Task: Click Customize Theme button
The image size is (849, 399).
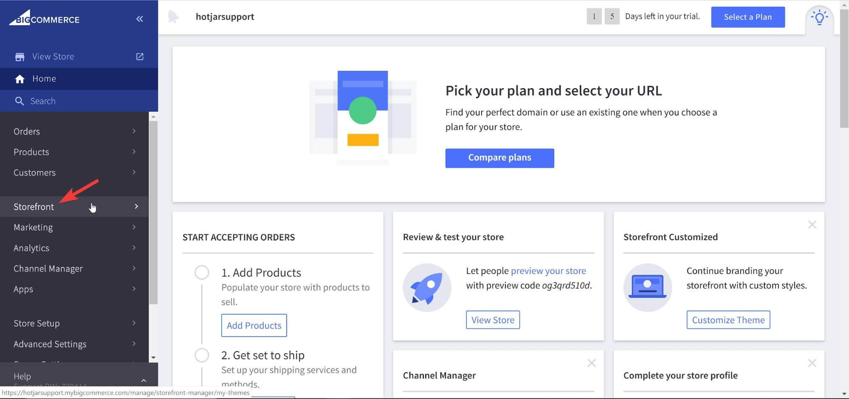Action: (x=728, y=320)
